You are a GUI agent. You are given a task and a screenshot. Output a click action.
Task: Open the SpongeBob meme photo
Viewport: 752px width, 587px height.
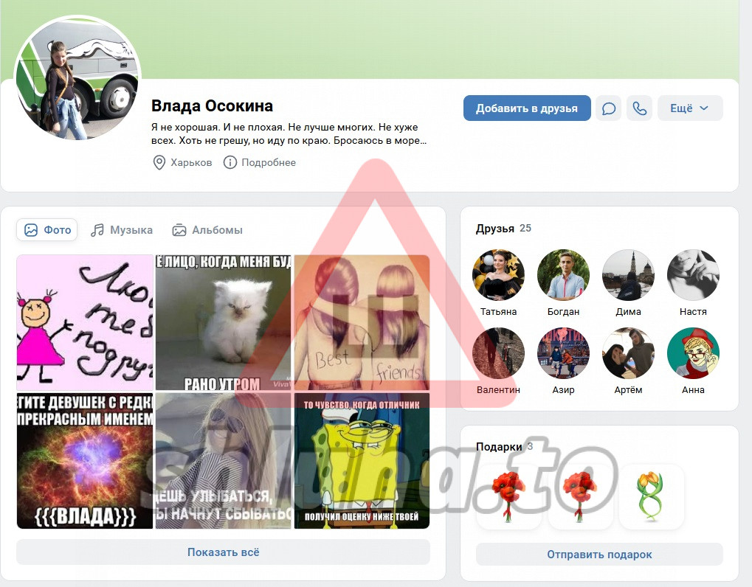(362, 462)
